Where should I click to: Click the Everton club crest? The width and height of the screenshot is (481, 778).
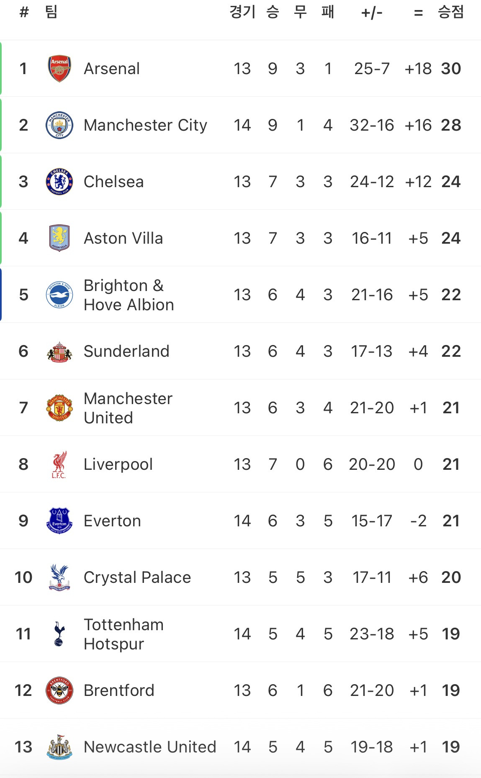[59, 521]
